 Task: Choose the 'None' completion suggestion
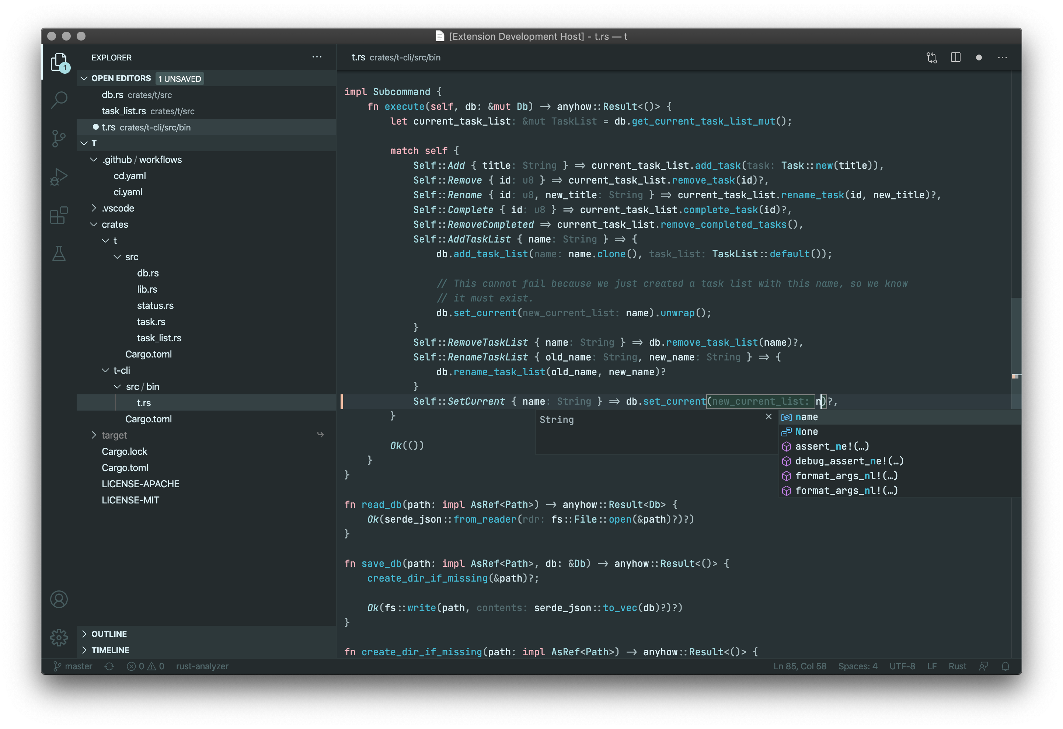coord(806,432)
